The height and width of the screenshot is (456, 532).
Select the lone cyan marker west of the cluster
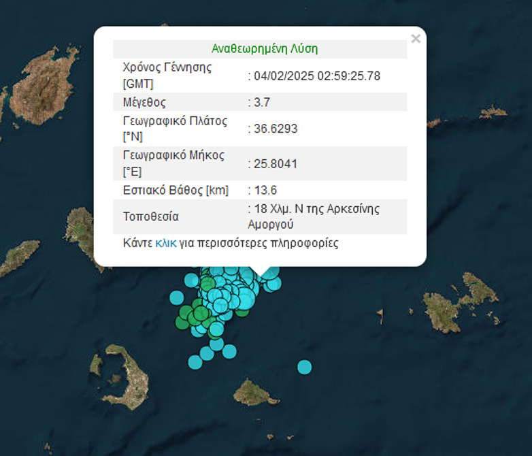177,297
